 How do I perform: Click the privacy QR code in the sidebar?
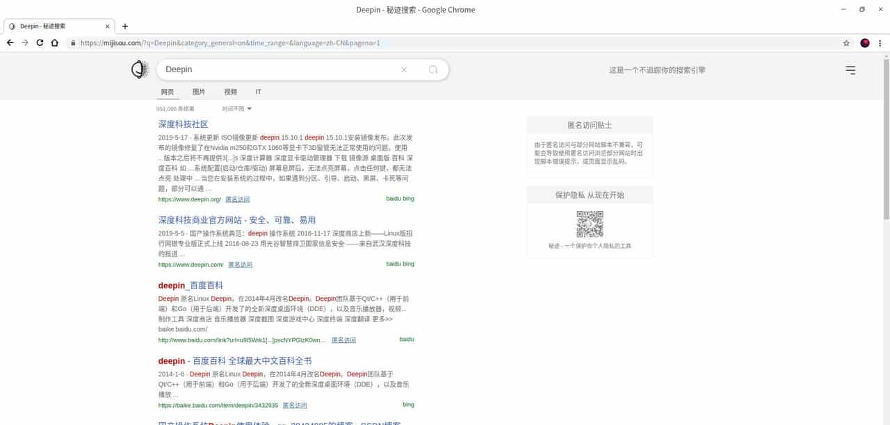pos(590,224)
